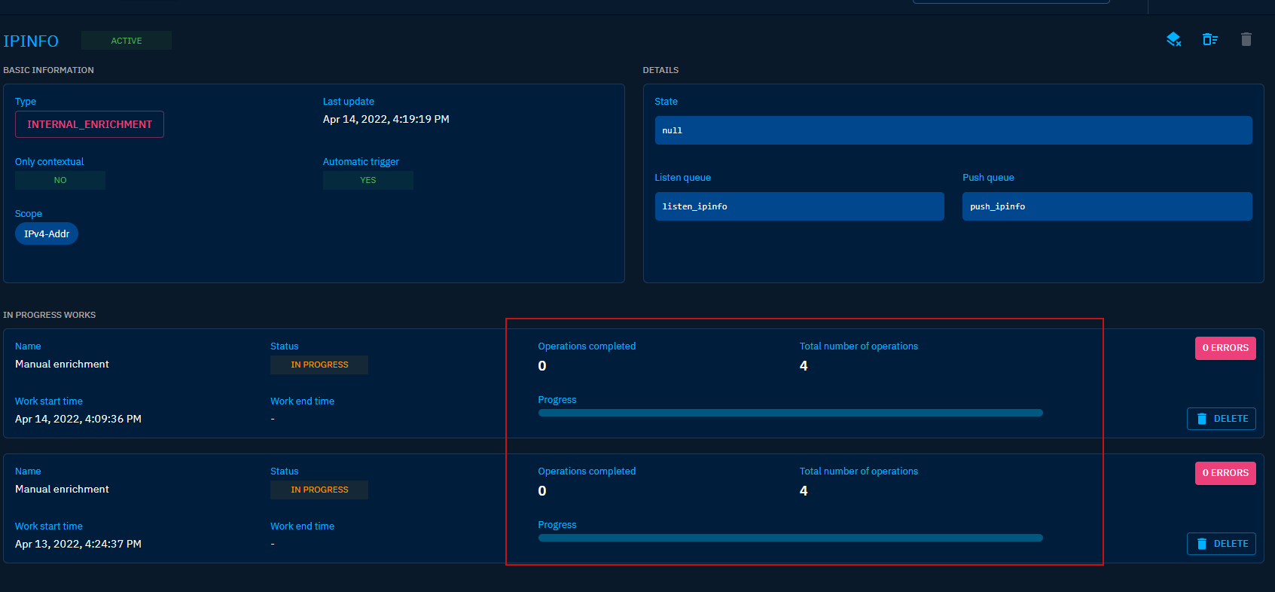Viewport: 1275px width, 592px height.
Task: Click the progress bar of the Apr 14 work
Action: click(791, 413)
